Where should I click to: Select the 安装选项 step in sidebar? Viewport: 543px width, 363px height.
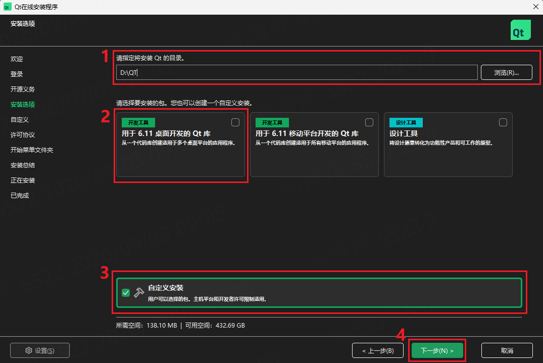point(23,104)
